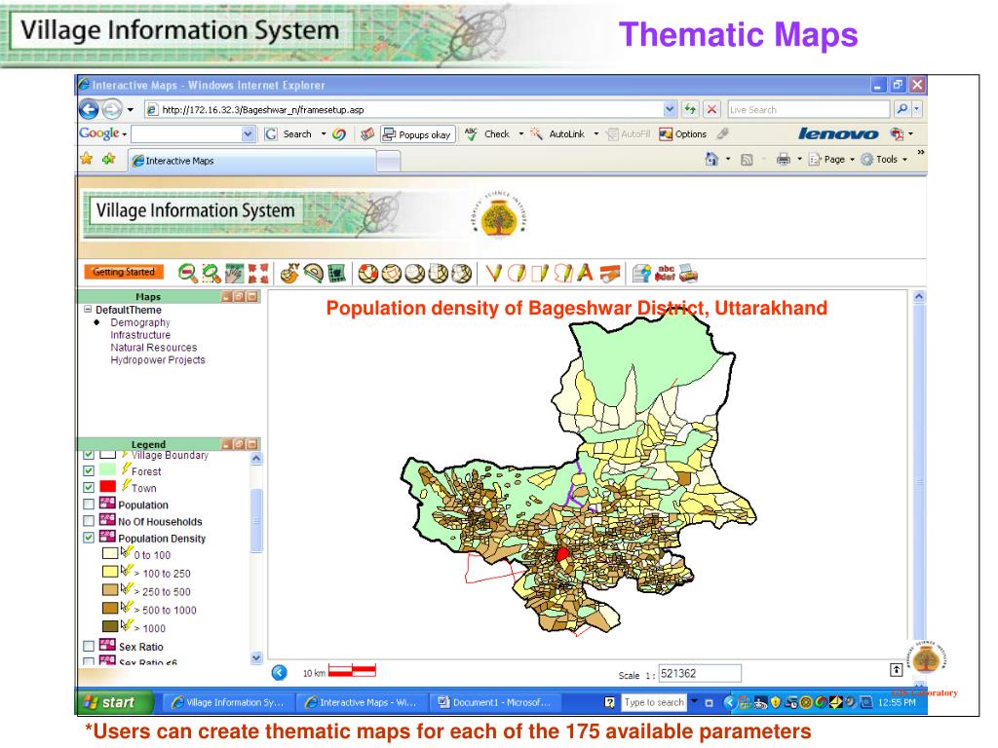Image resolution: width=998 pixels, height=748 pixels.
Task: Enable the Sex Ratio layer checkbox
Action: 89,647
